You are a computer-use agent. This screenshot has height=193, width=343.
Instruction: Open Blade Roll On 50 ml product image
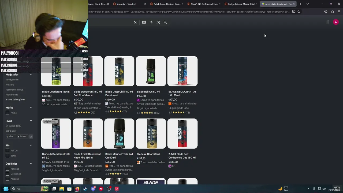point(151,71)
